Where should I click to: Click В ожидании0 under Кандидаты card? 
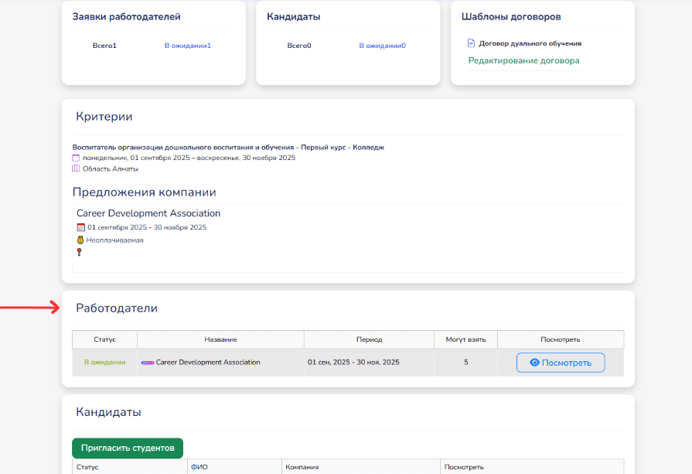382,46
